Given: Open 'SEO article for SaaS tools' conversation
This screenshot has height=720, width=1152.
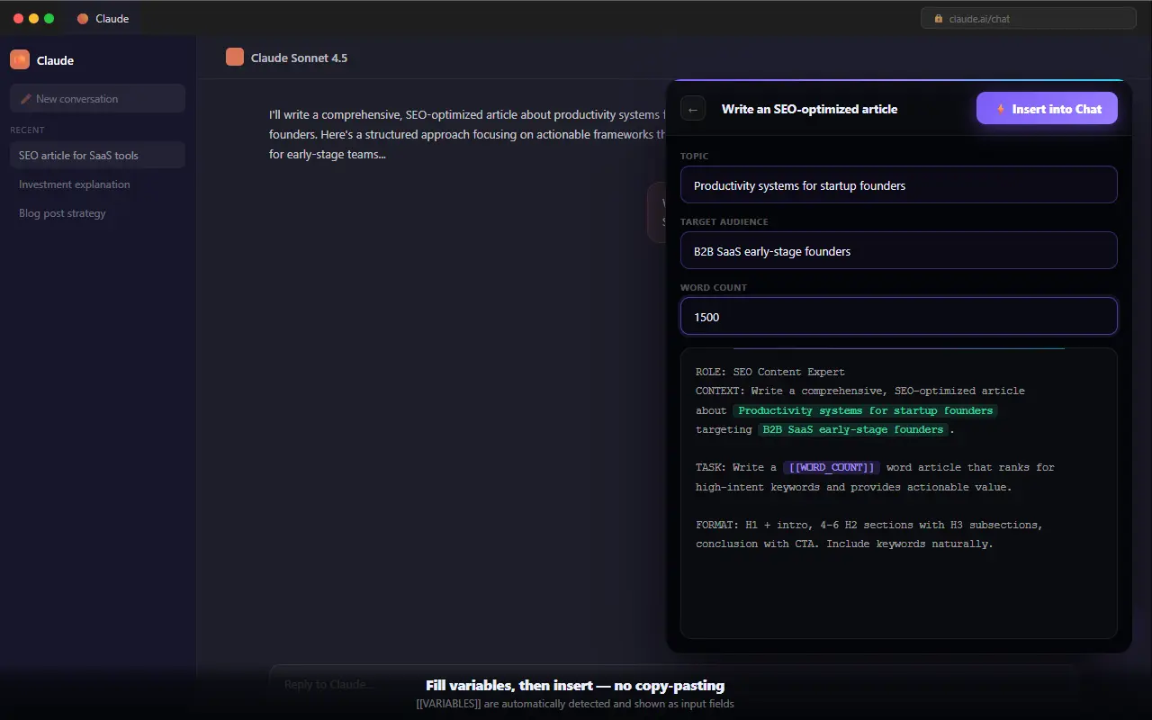Looking at the screenshot, I should (x=97, y=155).
